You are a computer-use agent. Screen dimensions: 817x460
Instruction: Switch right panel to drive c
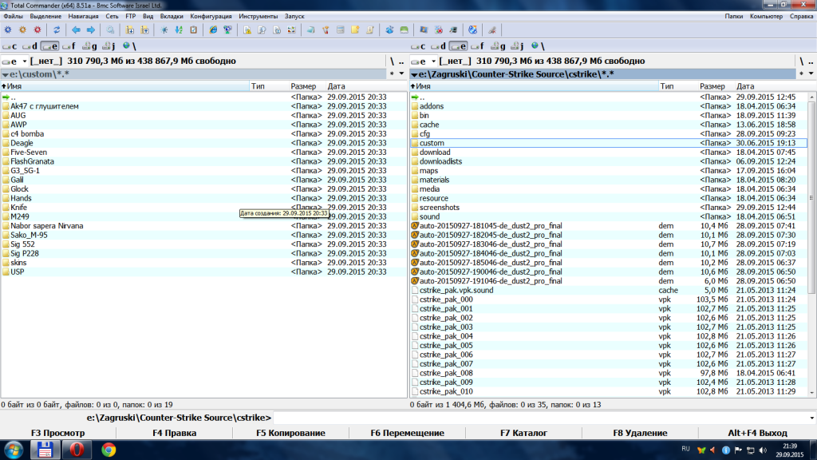(x=418, y=46)
